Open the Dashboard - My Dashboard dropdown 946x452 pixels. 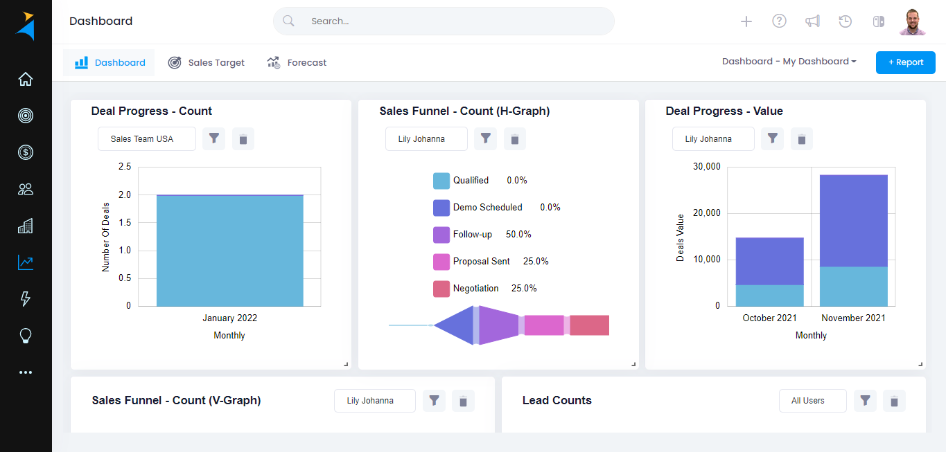pyautogui.click(x=789, y=61)
